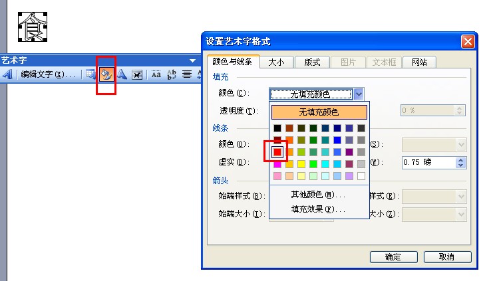The width and height of the screenshot is (497, 281).
Task: Open the 艺术字 toolbar options arrow
Action: pyautogui.click(x=192, y=60)
